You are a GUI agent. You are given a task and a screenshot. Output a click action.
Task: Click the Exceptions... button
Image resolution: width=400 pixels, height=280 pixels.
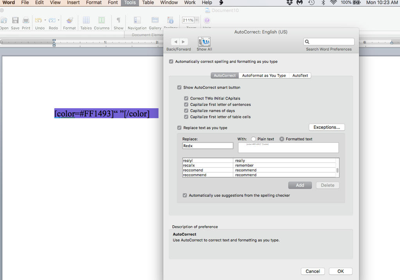327,127
